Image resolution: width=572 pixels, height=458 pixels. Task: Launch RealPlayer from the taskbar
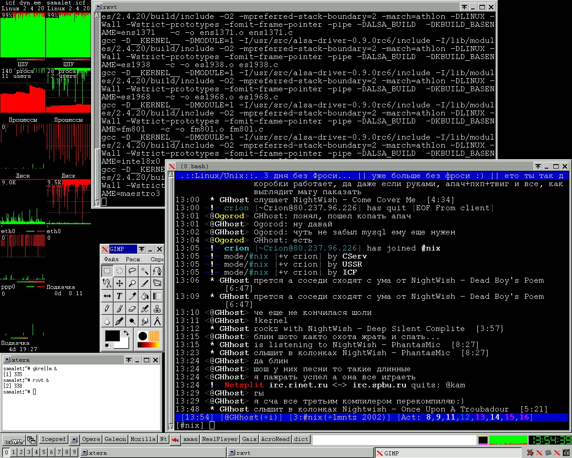coord(220,439)
